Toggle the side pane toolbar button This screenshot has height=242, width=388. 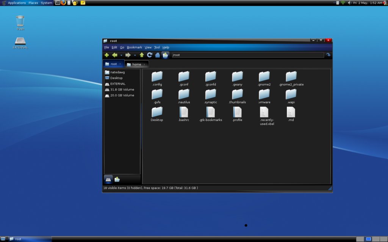(x=165, y=55)
